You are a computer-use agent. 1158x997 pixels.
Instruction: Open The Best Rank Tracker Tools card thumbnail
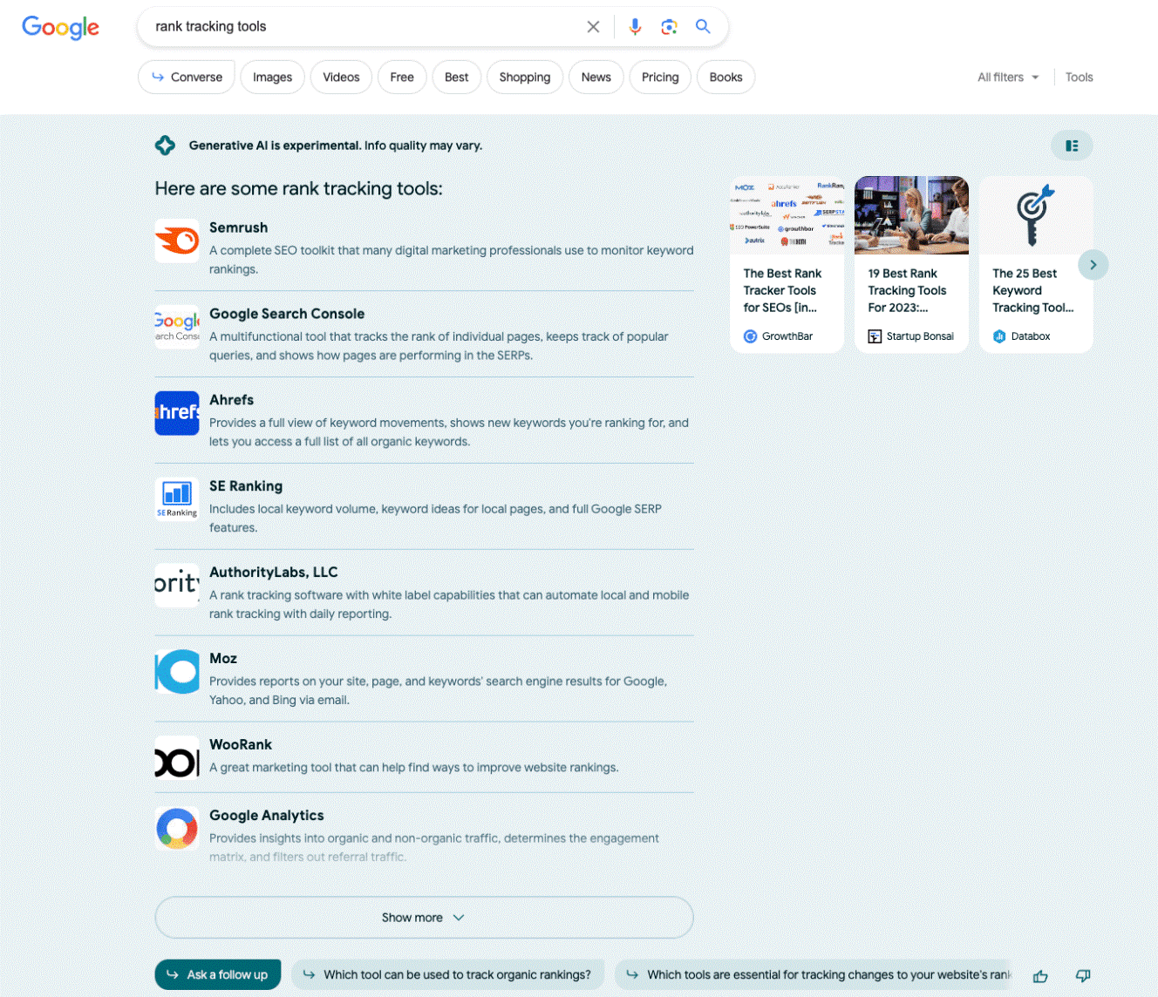pos(787,215)
